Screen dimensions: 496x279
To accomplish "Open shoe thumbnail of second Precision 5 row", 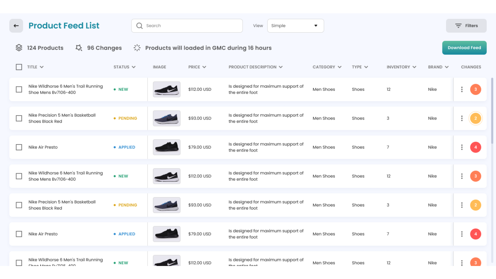I will pyautogui.click(x=167, y=205).
